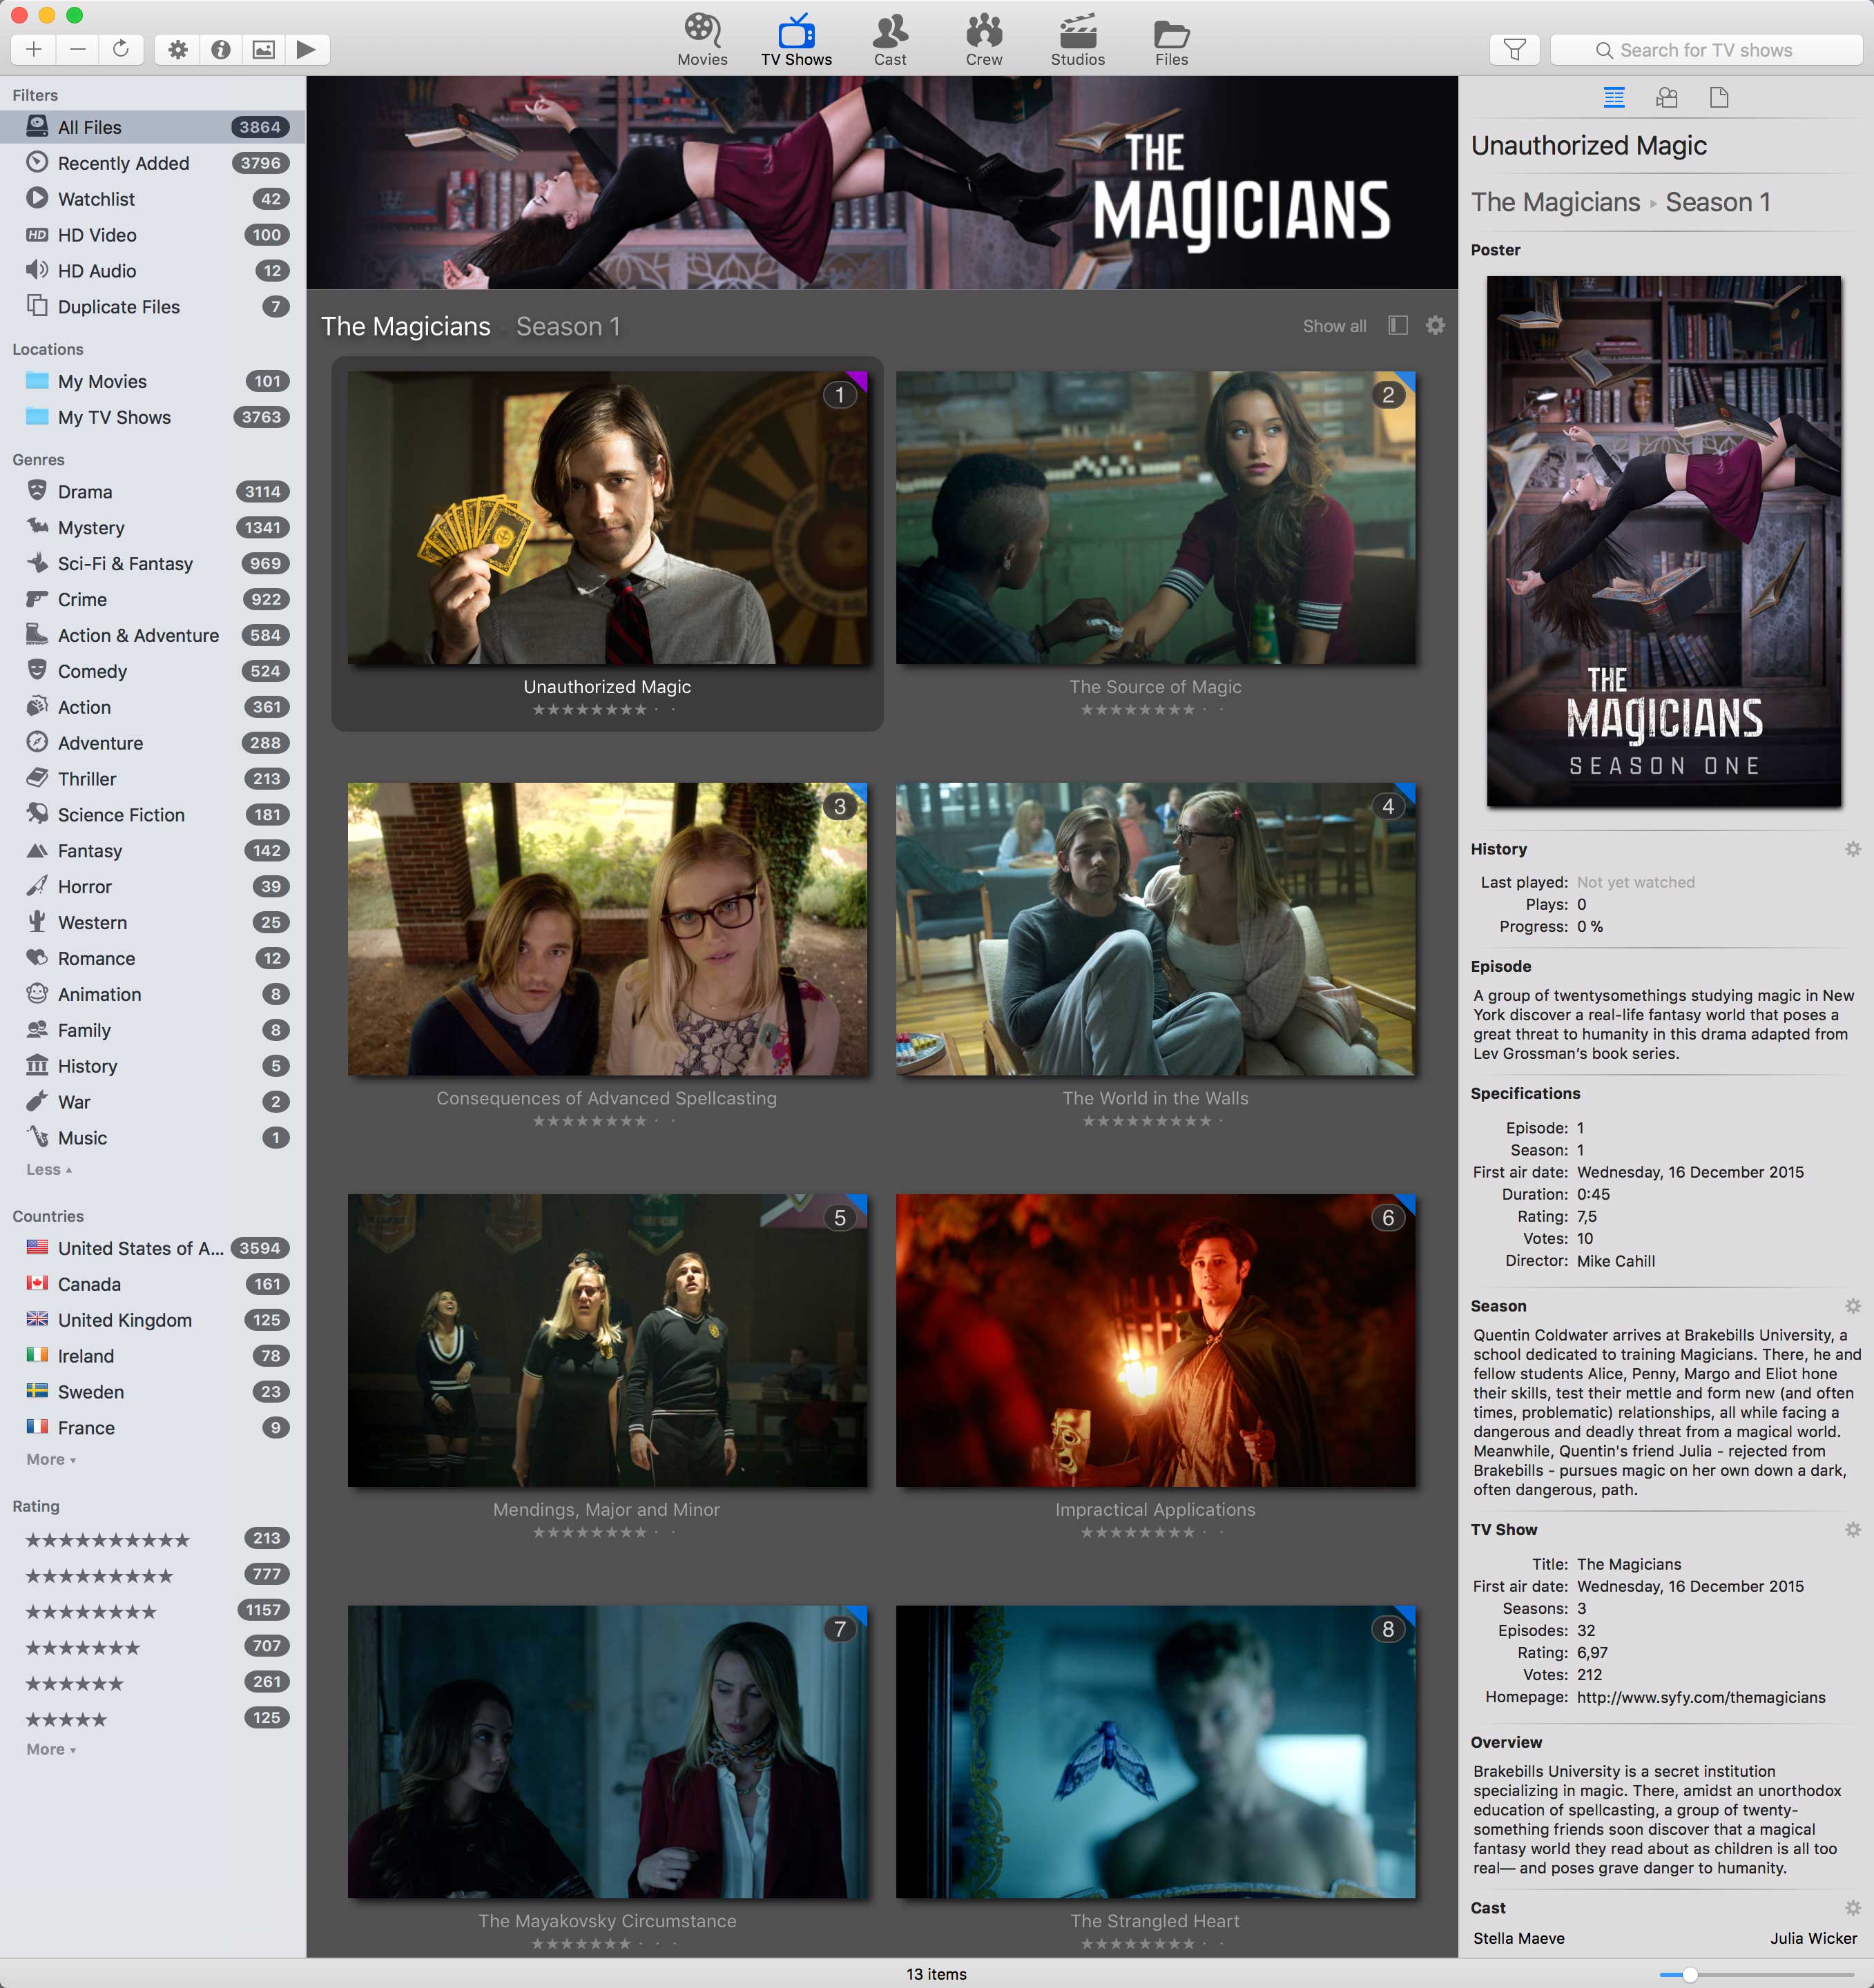The width and height of the screenshot is (1874, 1988).
Task: Switch to the TV Shows section
Action: pyautogui.click(x=796, y=40)
